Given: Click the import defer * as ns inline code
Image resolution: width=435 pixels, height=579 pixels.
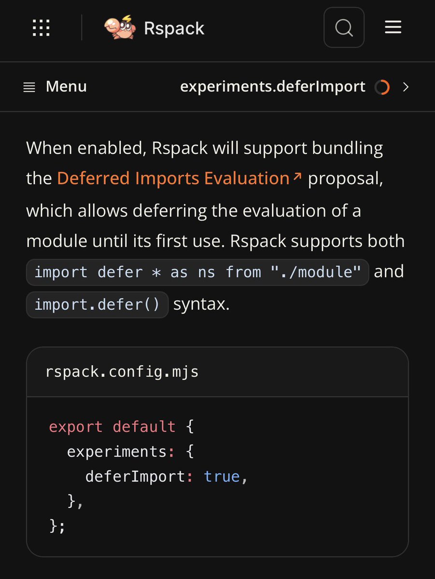Looking at the screenshot, I should point(197,272).
